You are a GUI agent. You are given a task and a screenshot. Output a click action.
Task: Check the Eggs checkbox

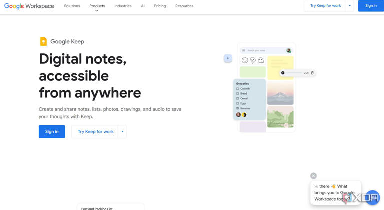(x=237, y=103)
